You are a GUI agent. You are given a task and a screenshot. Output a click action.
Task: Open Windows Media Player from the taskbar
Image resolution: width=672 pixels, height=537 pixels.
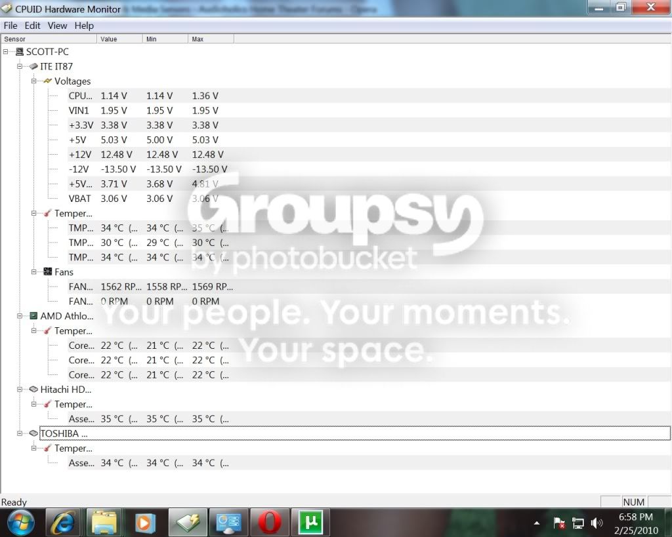(x=144, y=523)
